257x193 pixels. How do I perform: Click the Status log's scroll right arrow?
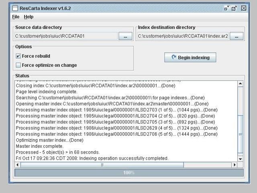click(x=235, y=164)
